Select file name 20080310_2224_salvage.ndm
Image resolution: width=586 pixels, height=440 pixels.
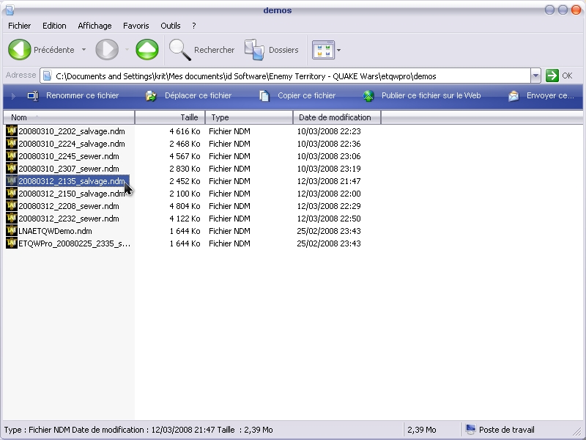pyautogui.click(x=72, y=144)
